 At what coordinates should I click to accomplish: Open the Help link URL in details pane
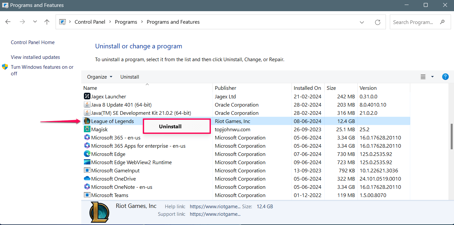click(215, 207)
